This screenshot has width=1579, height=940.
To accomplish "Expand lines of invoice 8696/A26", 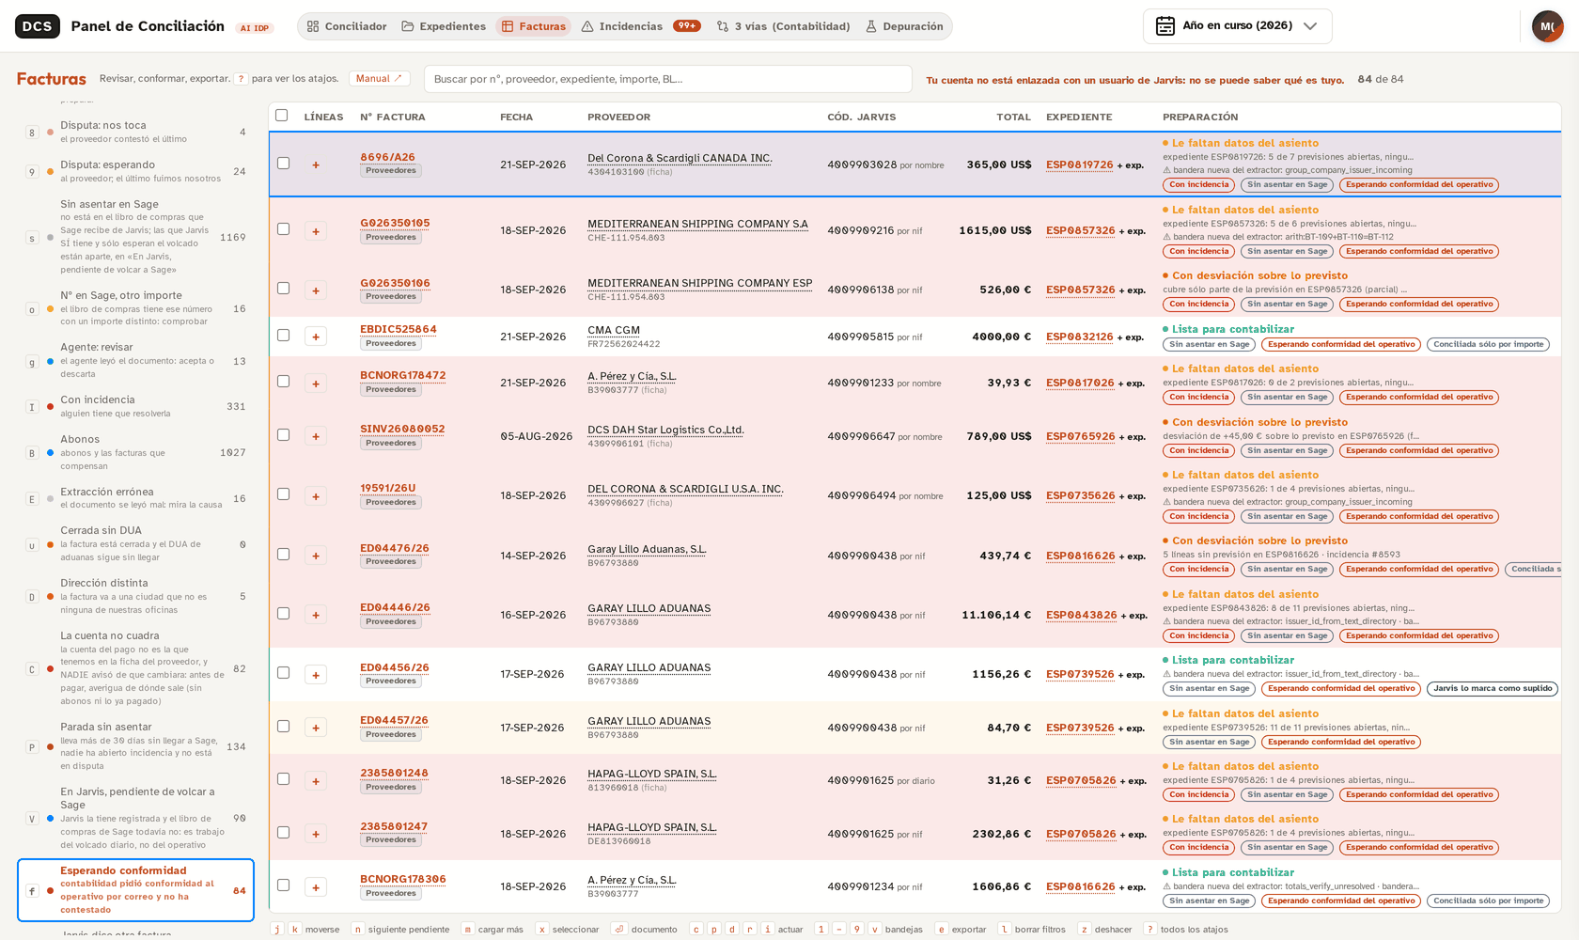I will click(x=316, y=164).
